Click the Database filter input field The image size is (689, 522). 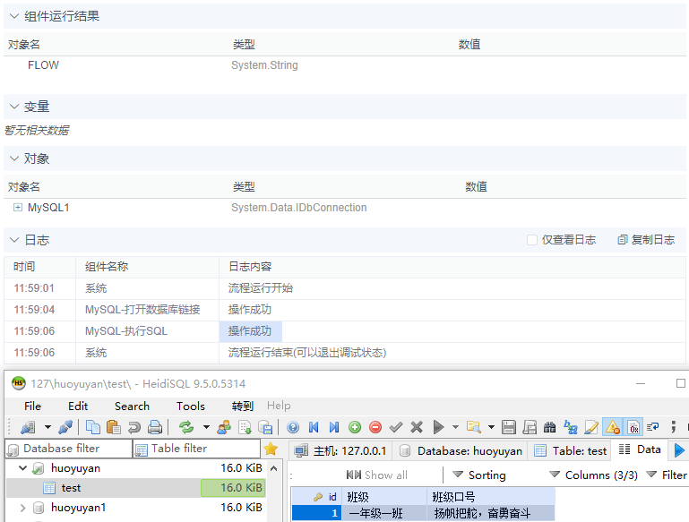click(69, 449)
